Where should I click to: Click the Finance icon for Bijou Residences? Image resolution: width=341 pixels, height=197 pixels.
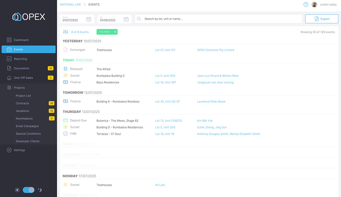click(x=65, y=82)
